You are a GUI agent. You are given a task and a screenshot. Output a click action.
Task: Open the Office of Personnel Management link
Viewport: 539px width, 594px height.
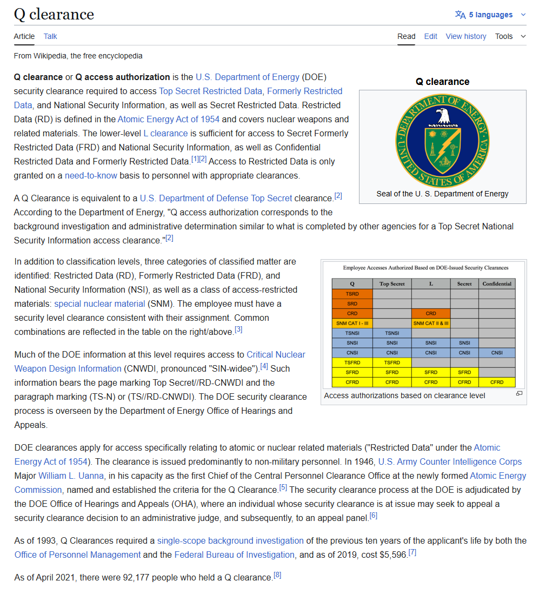(78, 555)
